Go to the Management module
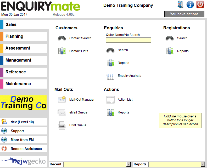 pyautogui.click(x=24, y=60)
